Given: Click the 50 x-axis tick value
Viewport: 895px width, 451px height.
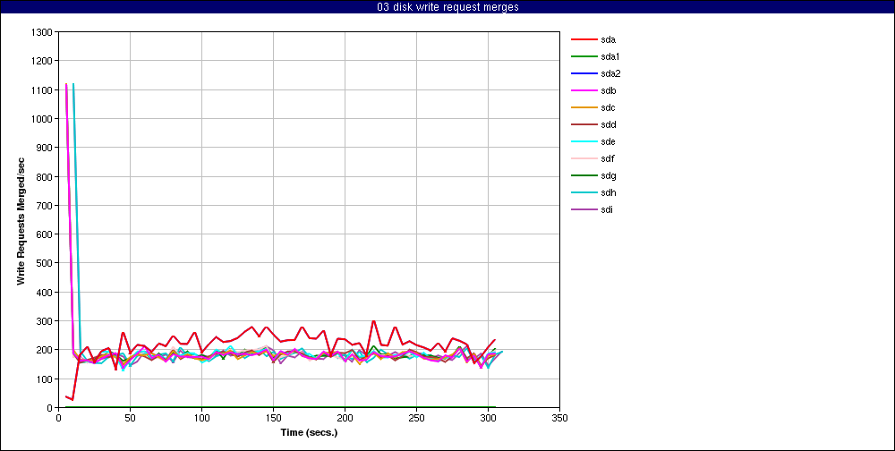Looking at the screenshot, I should (130, 419).
